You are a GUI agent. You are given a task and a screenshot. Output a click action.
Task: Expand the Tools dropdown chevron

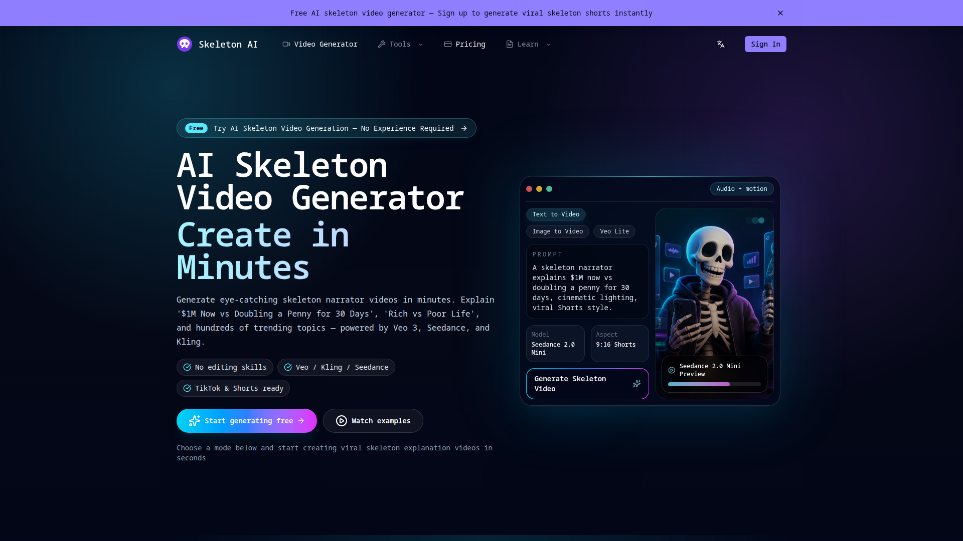point(421,45)
